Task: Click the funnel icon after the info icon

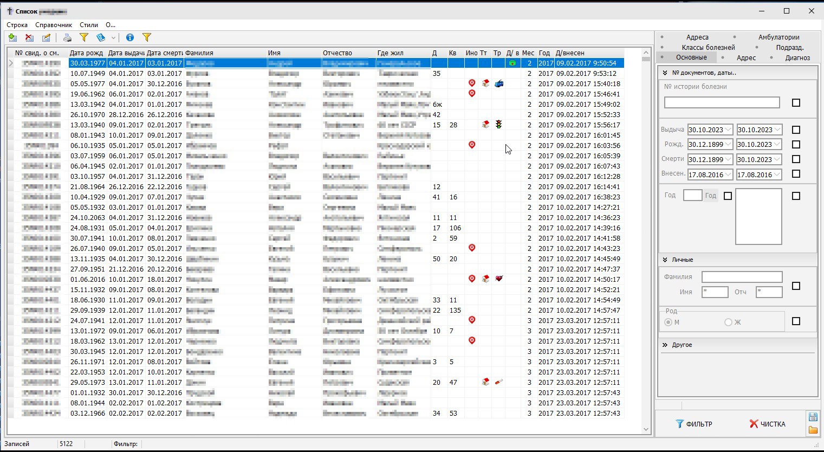Action: pos(147,37)
